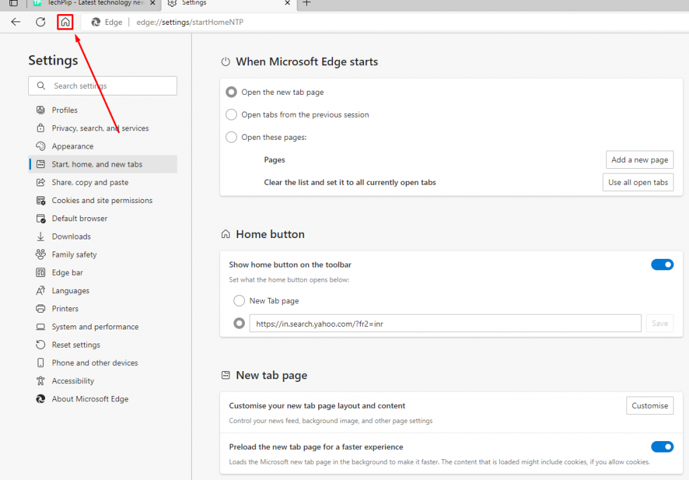The image size is (689, 480).
Task: Click the Edge logo in the address bar
Action: click(x=96, y=22)
